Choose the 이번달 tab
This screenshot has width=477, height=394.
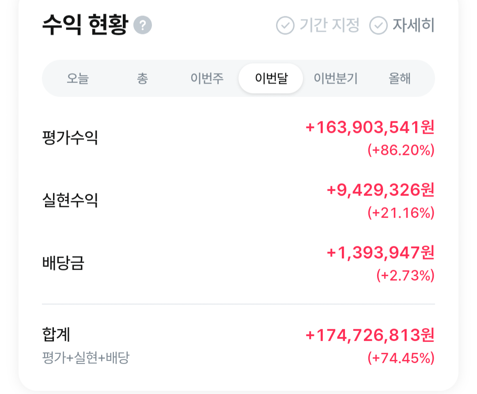pos(271,79)
